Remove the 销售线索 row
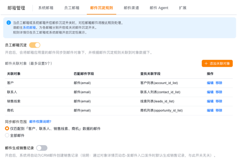This screenshot has width=237, height=161. click(219, 101)
